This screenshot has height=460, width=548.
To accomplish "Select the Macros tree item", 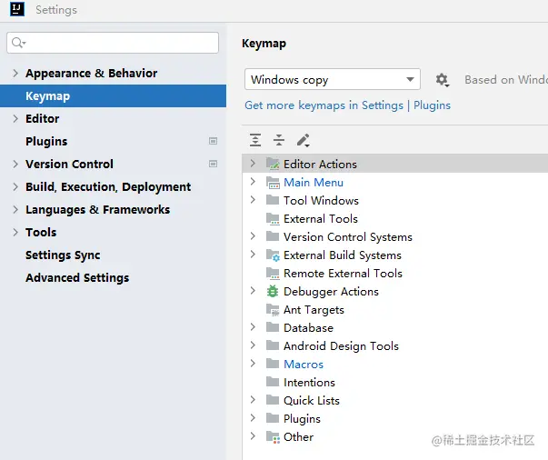I will click(304, 365).
